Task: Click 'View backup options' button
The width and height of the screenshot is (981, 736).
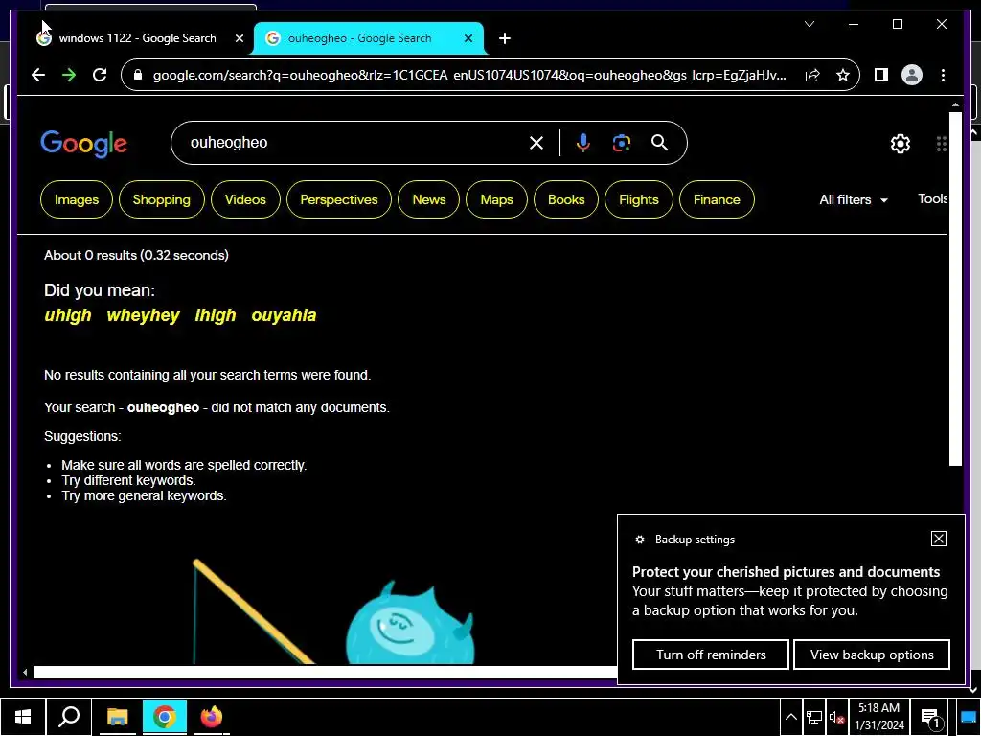Action: (872, 655)
